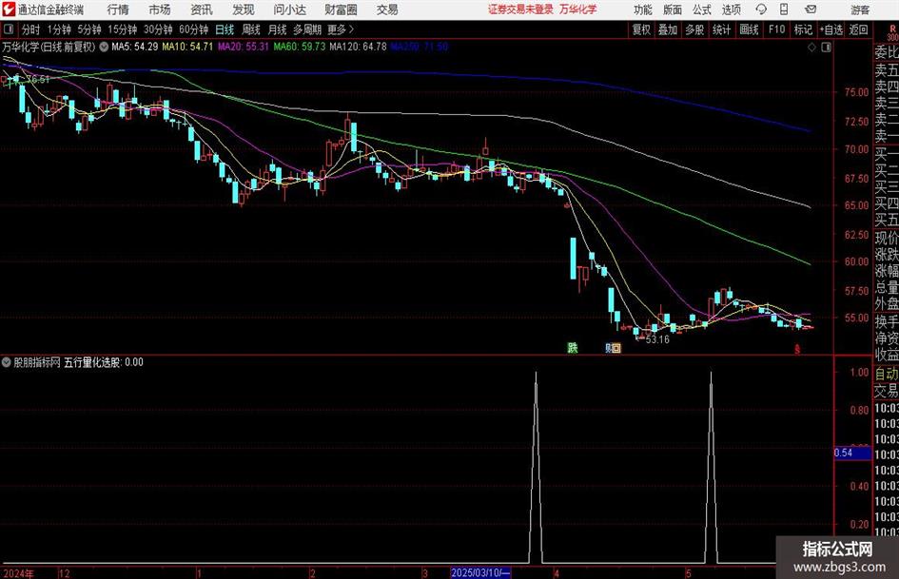Click the 五行量化选股: 0.00 indicator value
The image size is (899, 579).
(104, 362)
